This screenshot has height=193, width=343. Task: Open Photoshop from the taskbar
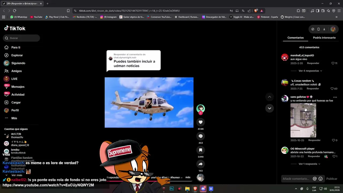[171, 189]
